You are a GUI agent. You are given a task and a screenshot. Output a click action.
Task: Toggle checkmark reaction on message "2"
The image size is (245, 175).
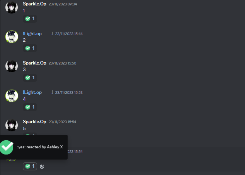[30, 48]
